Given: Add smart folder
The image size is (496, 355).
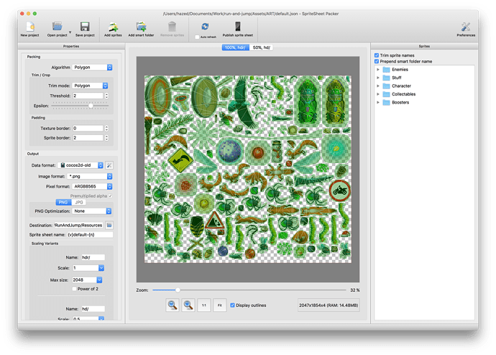Looking at the screenshot, I should tap(141, 29).
